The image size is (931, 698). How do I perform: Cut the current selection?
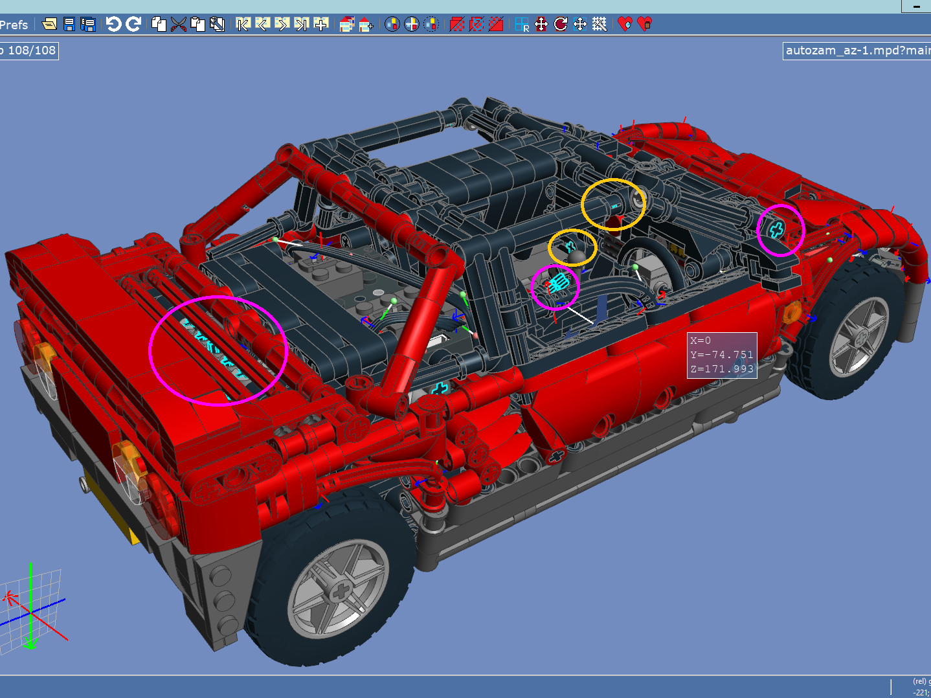pos(179,25)
